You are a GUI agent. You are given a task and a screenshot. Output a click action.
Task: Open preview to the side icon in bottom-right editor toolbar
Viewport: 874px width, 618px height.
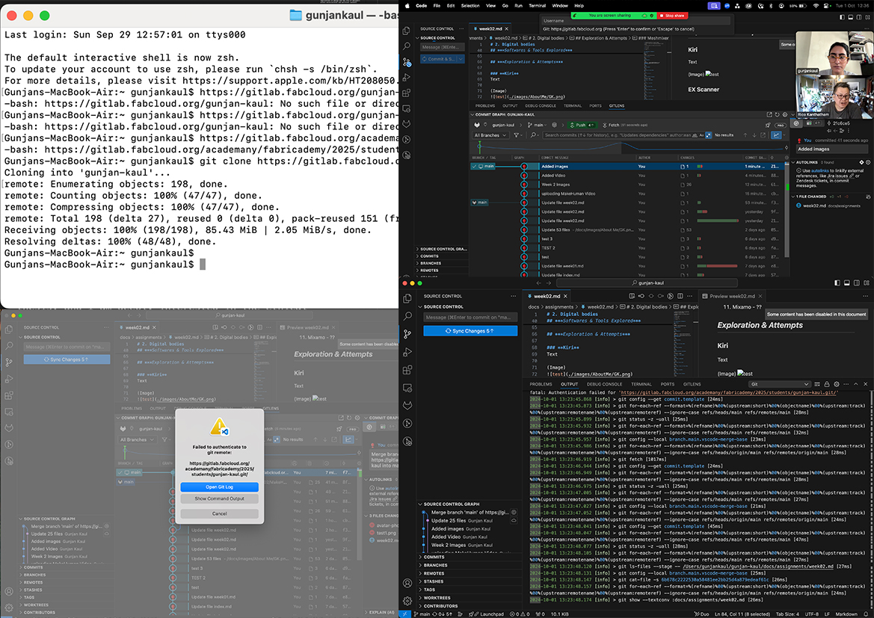click(x=632, y=296)
